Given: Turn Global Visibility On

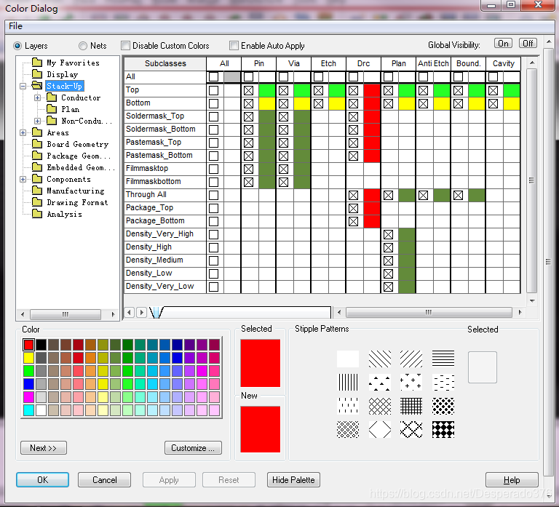Looking at the screenshot, I should tap(503, 44).
